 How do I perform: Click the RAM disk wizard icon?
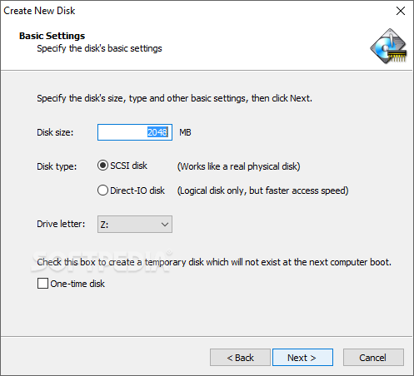[389, 46]
